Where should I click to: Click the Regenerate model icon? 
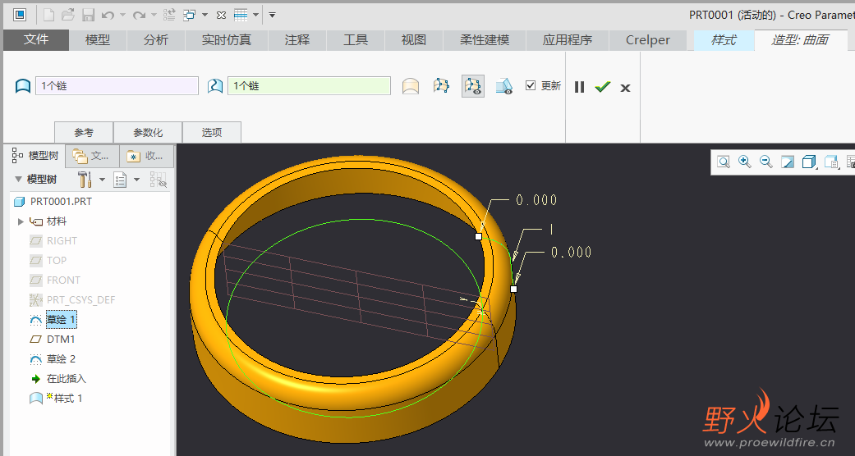click(x=169, y=15)
